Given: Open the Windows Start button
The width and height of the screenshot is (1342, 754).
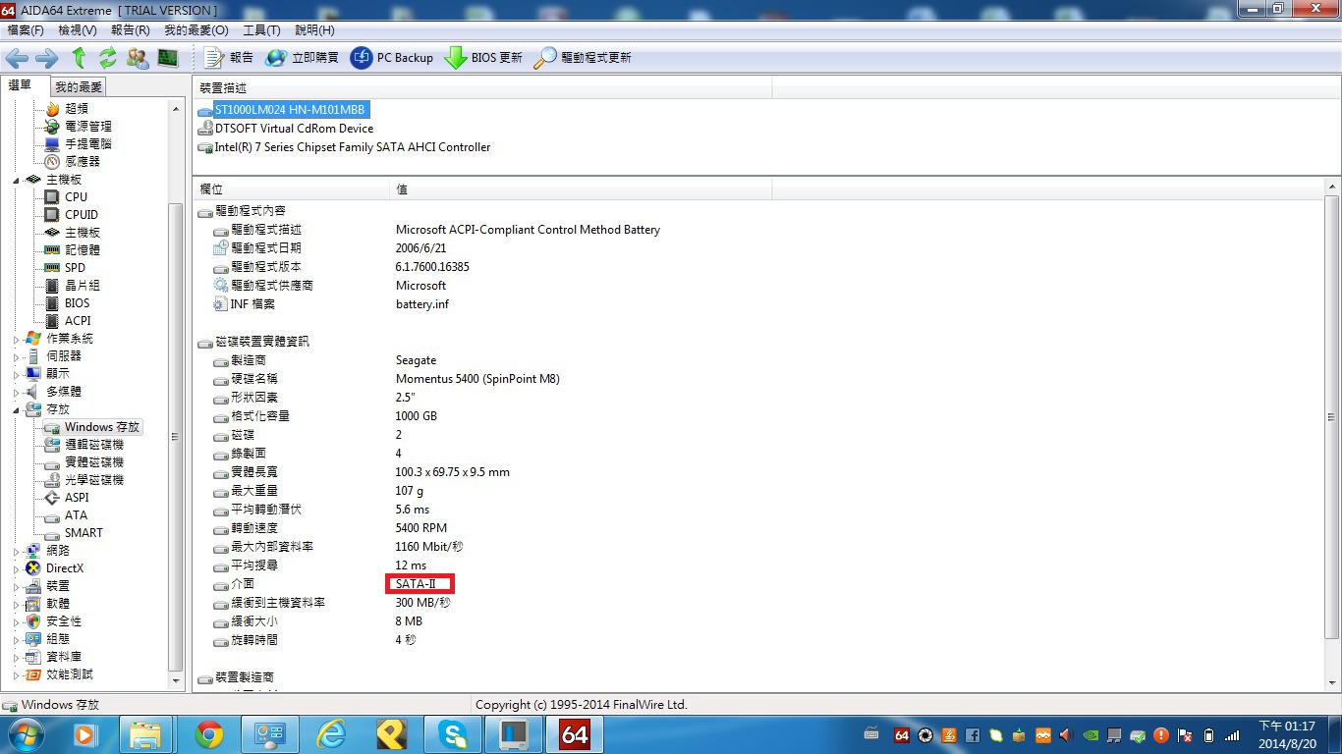Looking at the screenshot, I should coord(24,734).
